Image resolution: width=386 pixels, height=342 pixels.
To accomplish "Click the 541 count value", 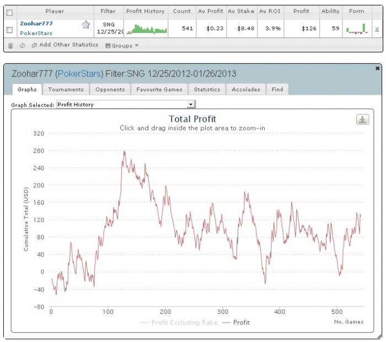I will coord(187,29).
